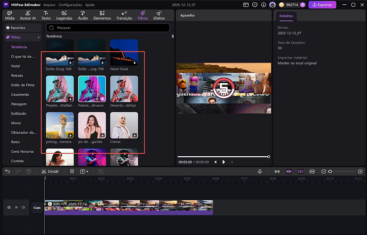Viewport: 367px width, 235px height.
Task: Mute the video track speaker icon
Action: tap(23, 207)
